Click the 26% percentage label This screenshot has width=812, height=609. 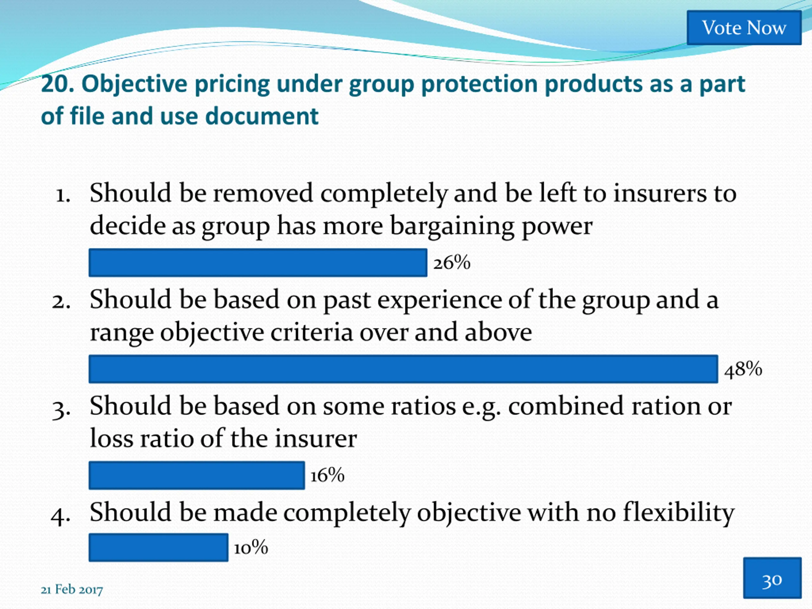(452, 263)
